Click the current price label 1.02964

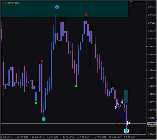[151, 124]
